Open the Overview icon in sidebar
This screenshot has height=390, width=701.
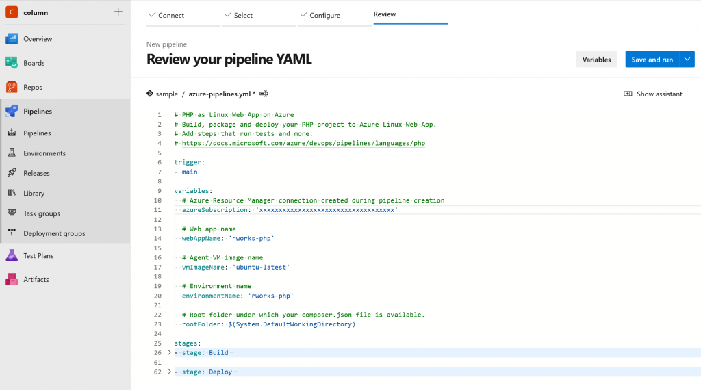click(x=12, y=39)
